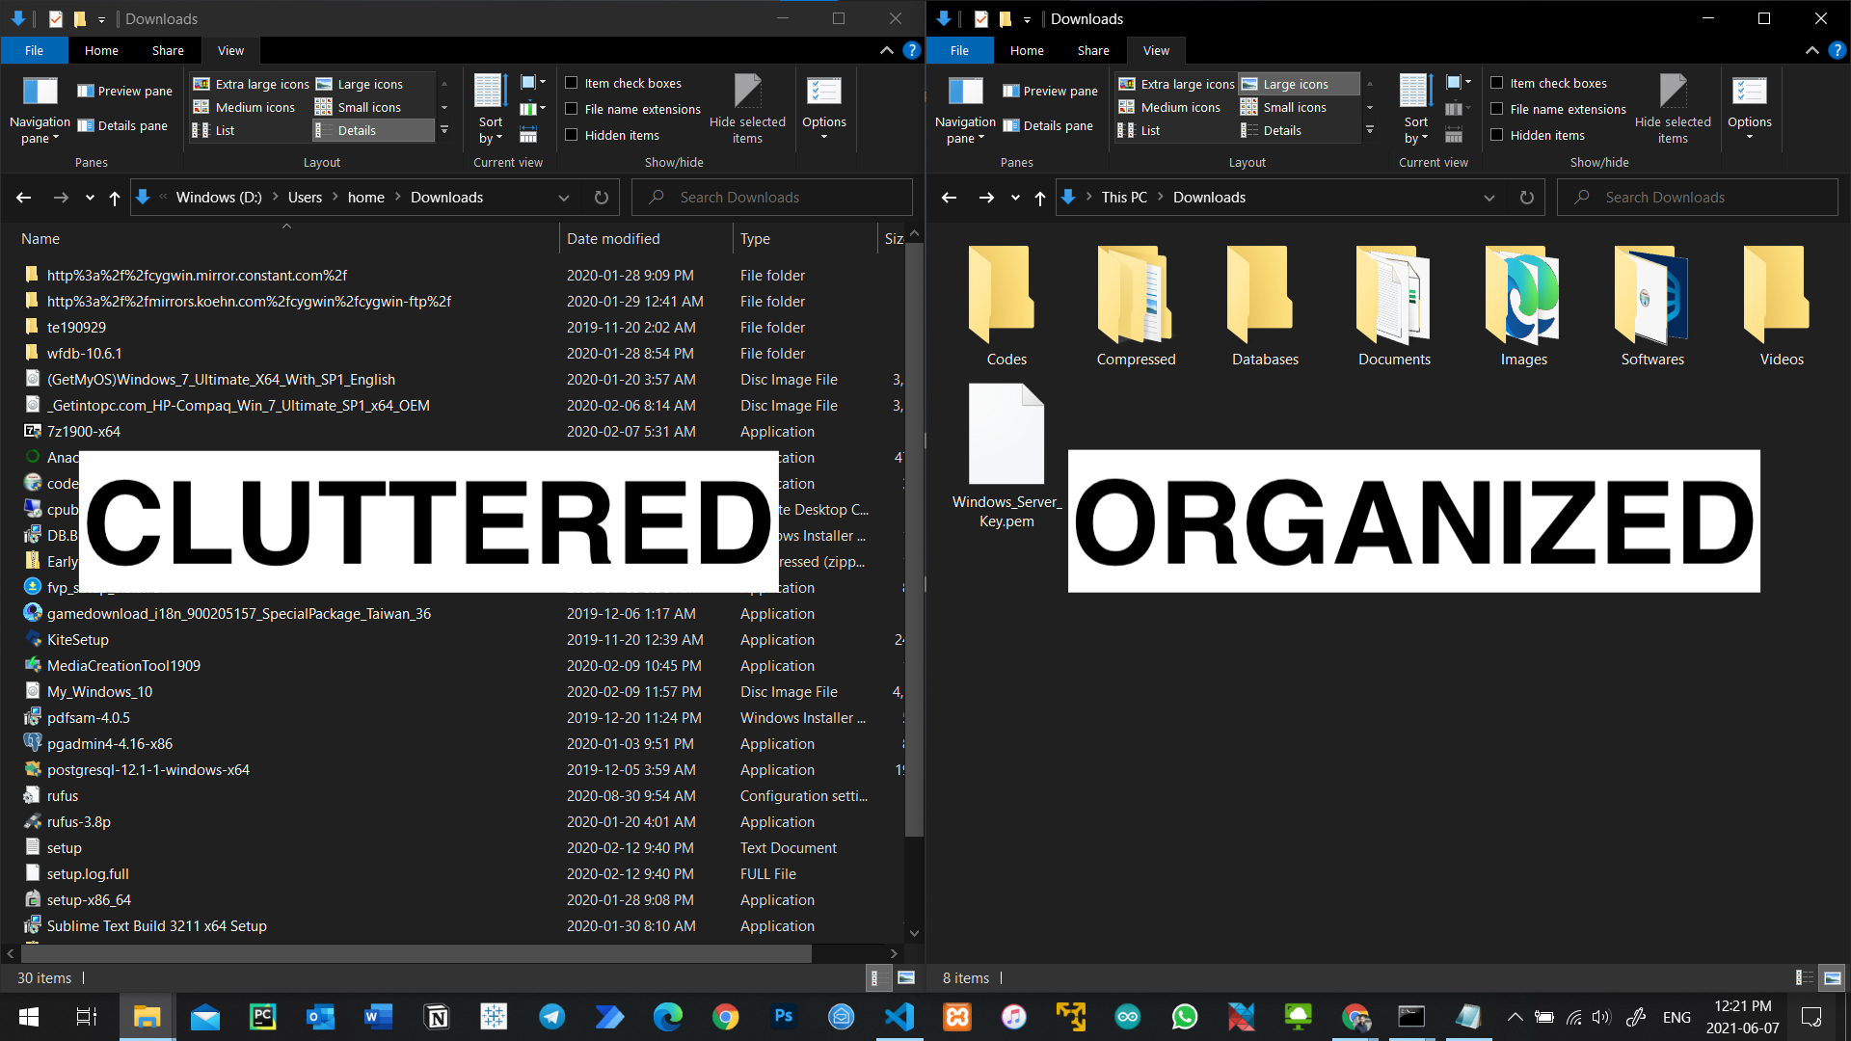
Task: Switch to the Home tab in left window
Action: [x=101, y=50]
